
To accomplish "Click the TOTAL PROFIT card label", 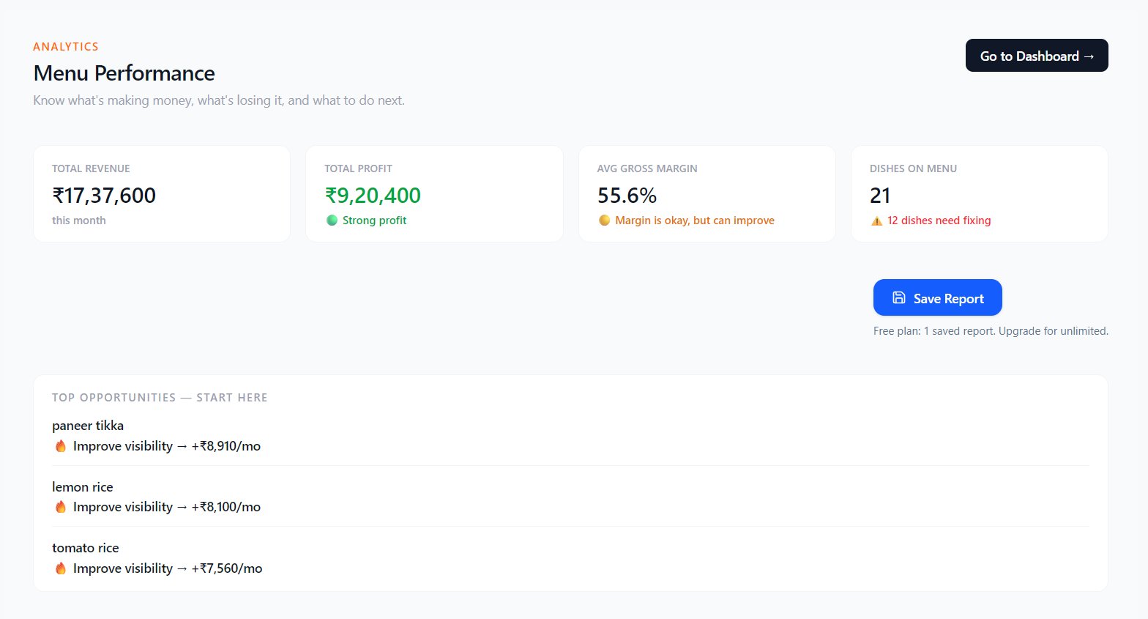I will click(x=358, y=168).
